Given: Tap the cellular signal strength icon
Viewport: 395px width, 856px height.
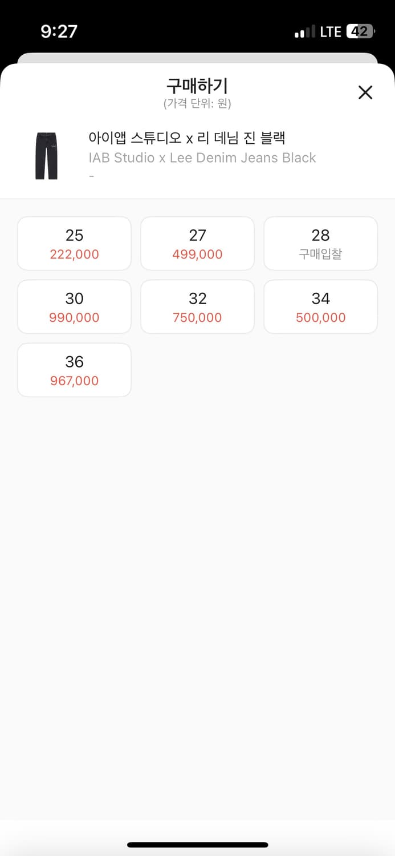Looking at the screenshot, I should click(304, 32).
